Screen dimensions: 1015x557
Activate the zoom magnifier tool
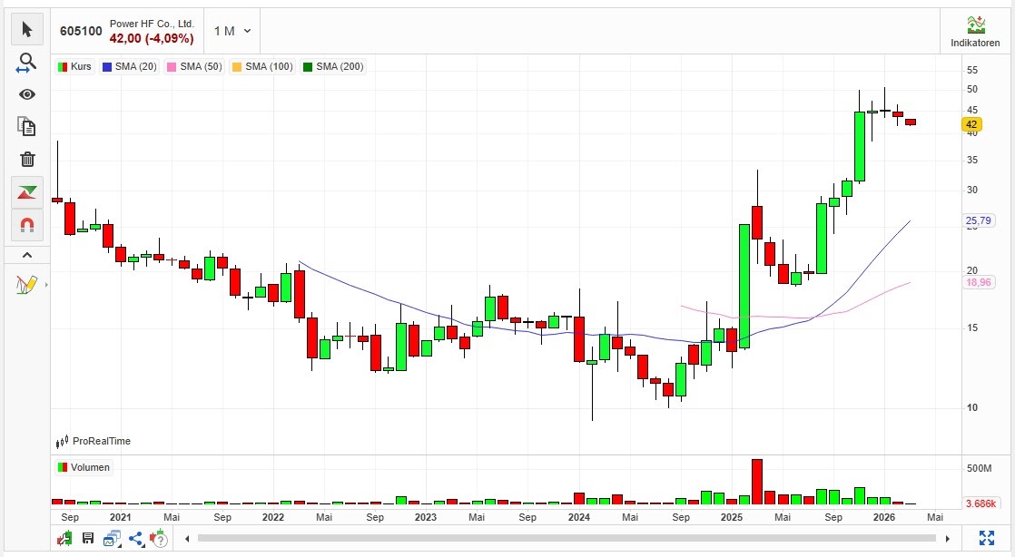(x=26, y=63)
